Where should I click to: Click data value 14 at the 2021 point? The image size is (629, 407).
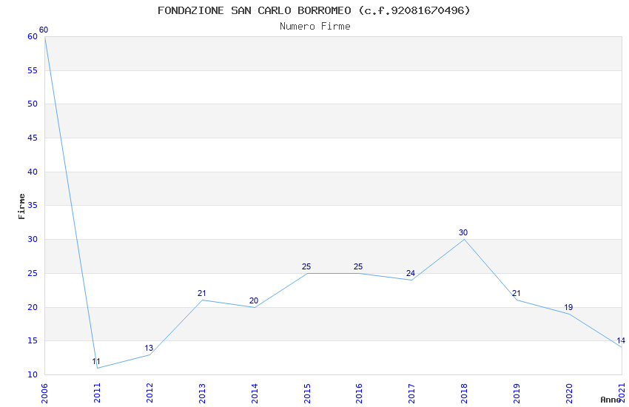pyautogui.click(x=621, y=341)
